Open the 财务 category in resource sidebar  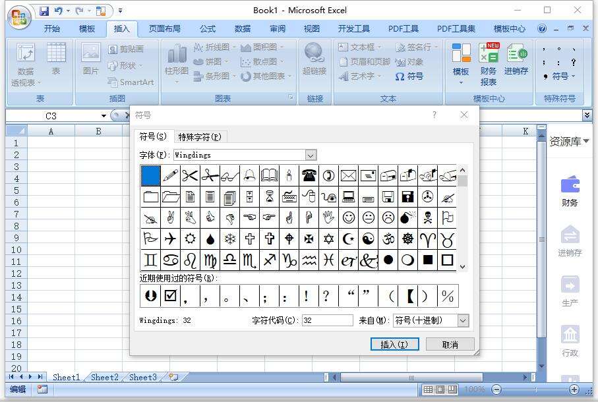tap(570, 191)
